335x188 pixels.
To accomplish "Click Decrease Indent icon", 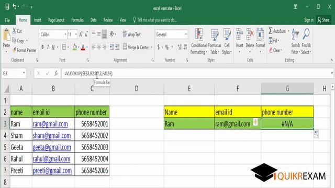I will [111, 47].
